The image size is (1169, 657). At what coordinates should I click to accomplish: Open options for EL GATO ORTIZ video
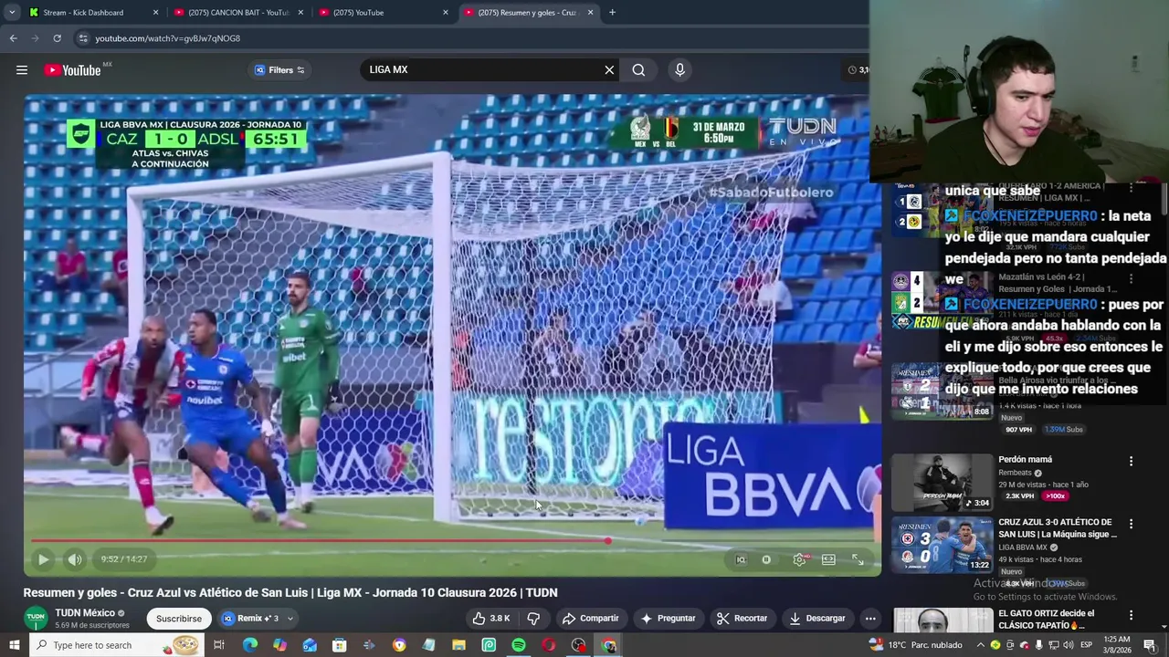(x=1131, y=616)
